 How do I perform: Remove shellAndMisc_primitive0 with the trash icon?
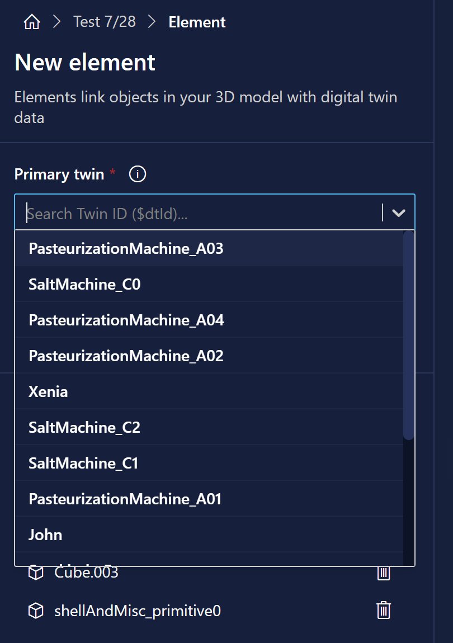click(x=383, y=611)
